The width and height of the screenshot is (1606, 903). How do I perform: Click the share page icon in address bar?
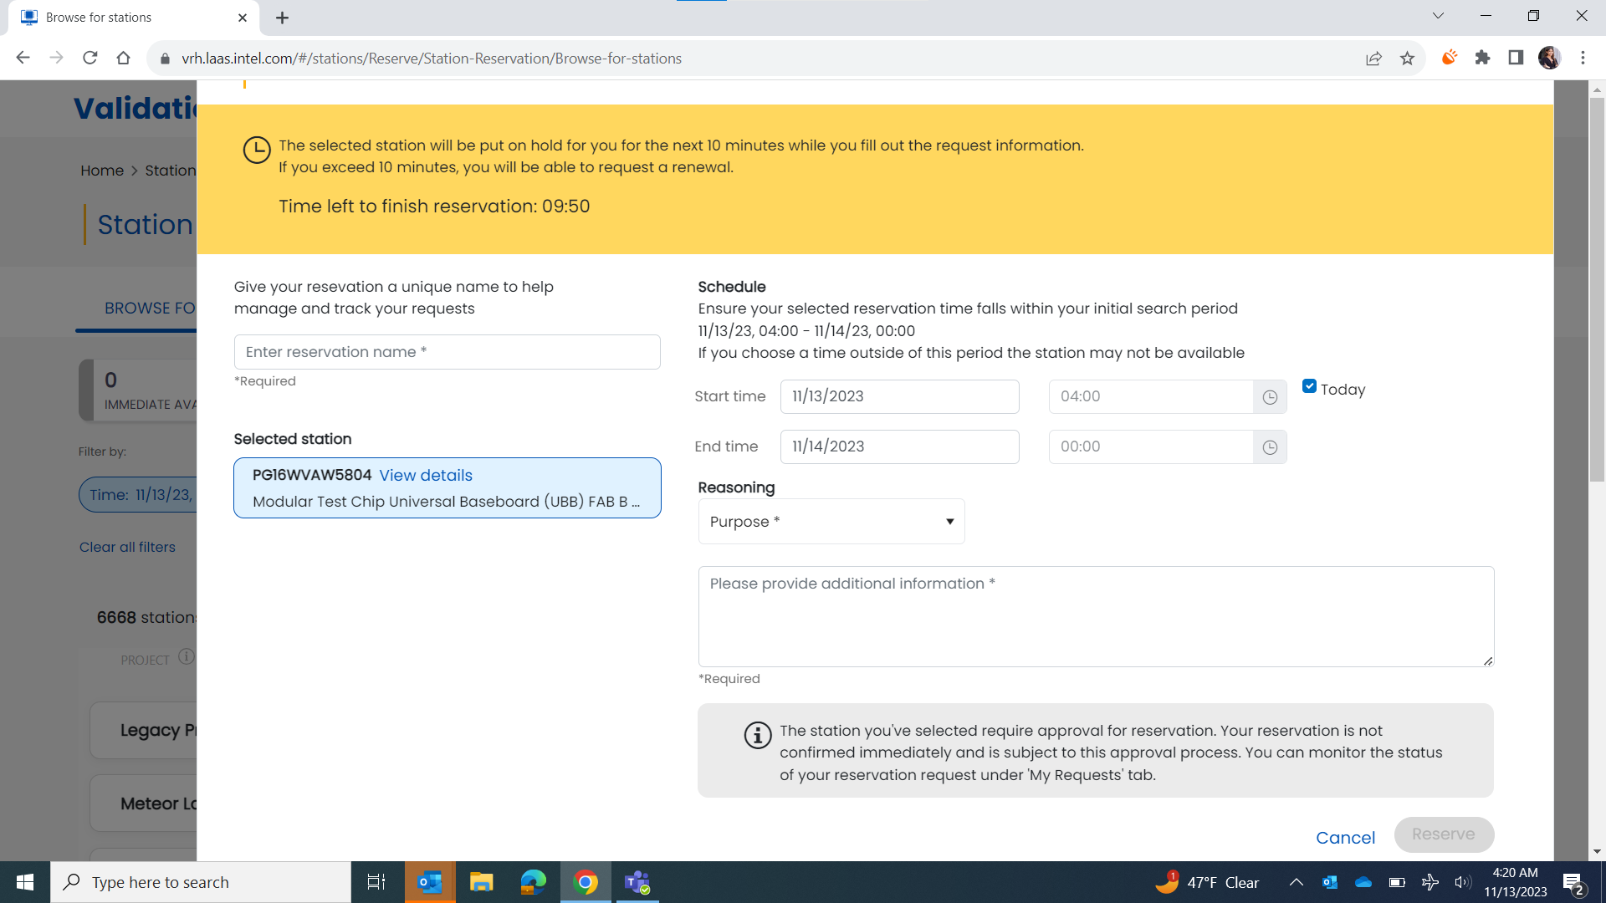tap(1373, 59)
